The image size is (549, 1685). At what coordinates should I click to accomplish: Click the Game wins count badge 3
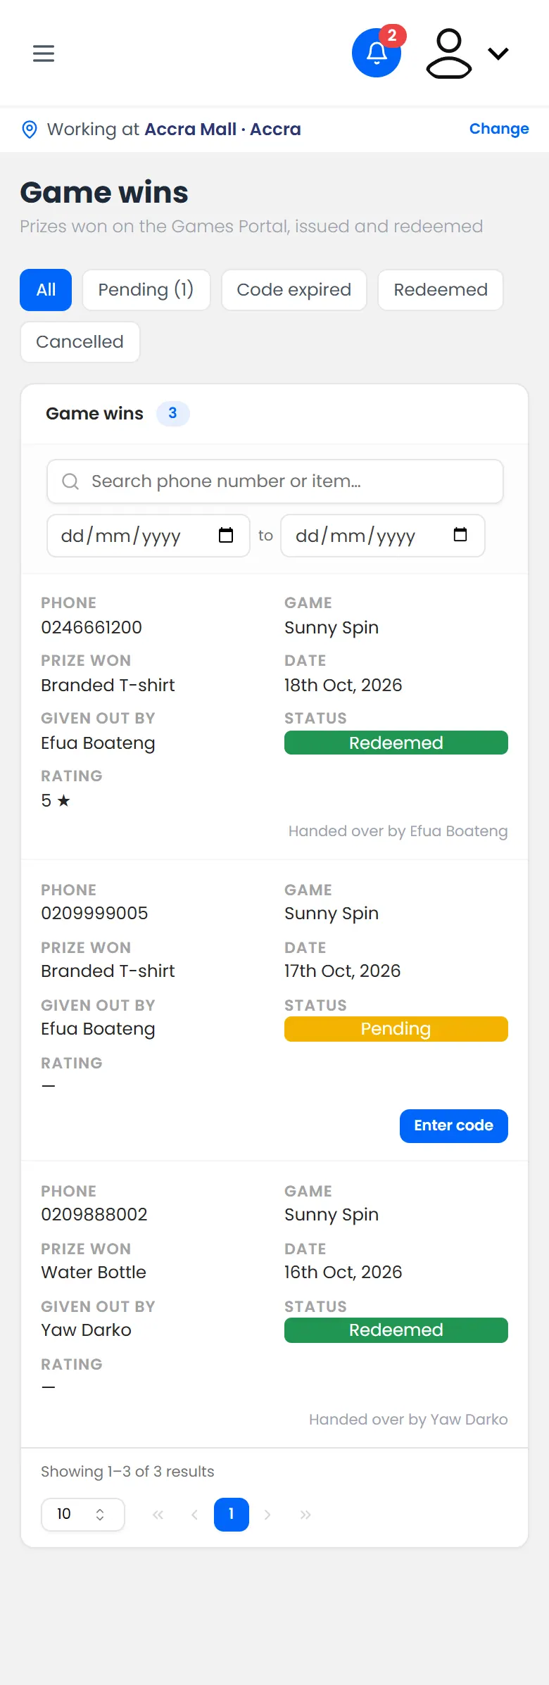pos(172,413)
